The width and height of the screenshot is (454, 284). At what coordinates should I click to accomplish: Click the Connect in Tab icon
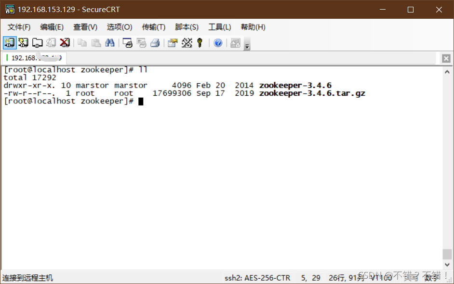pos(37,43)
